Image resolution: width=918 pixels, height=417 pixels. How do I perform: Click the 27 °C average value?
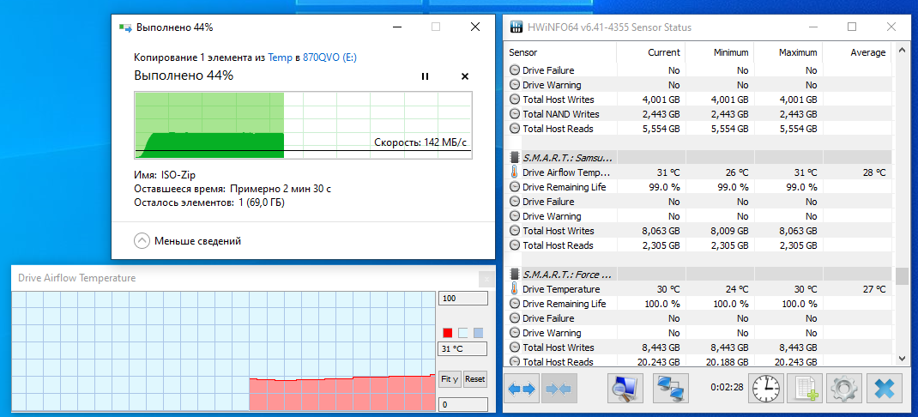(x=873, y=289)
